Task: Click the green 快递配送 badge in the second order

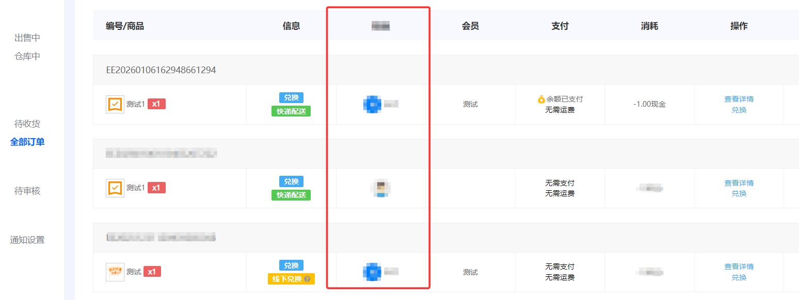Action: click(291, 194)
